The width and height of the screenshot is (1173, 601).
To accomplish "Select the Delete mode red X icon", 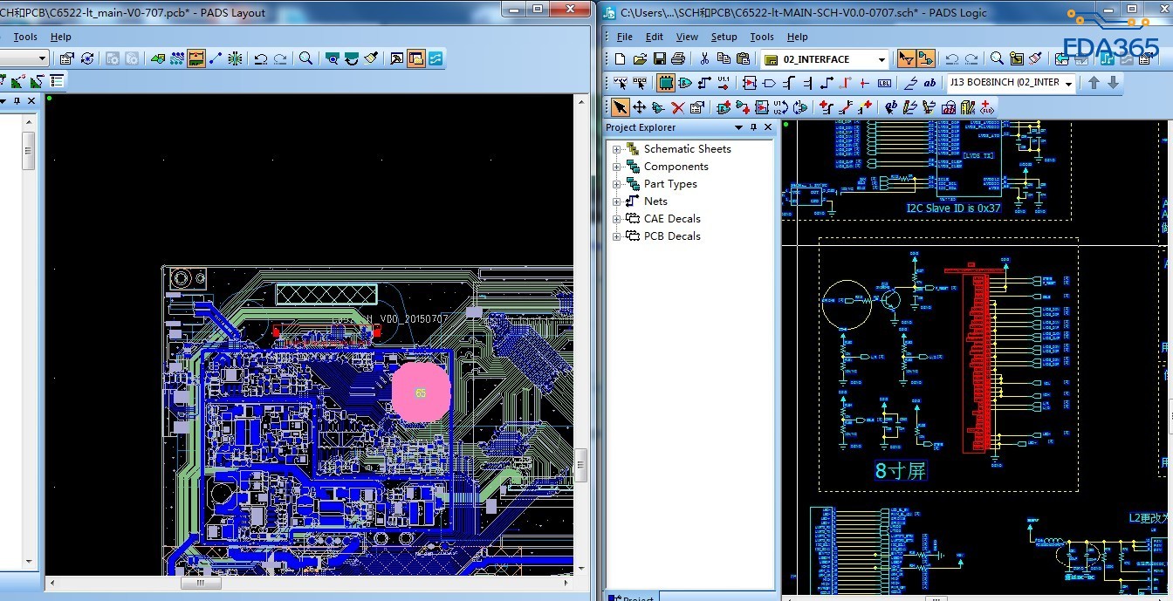I will point(677,107).
